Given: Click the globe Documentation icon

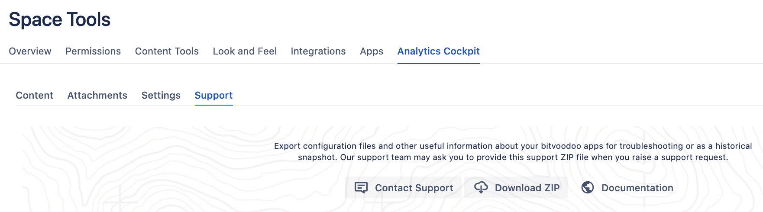Looking at the screenshot, I should [x=588, y=187].
